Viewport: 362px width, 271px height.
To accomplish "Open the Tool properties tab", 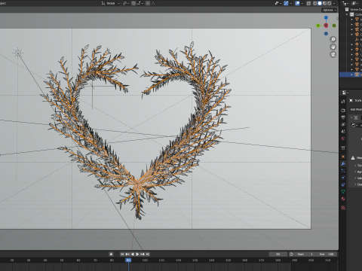I will pos(343,102).
